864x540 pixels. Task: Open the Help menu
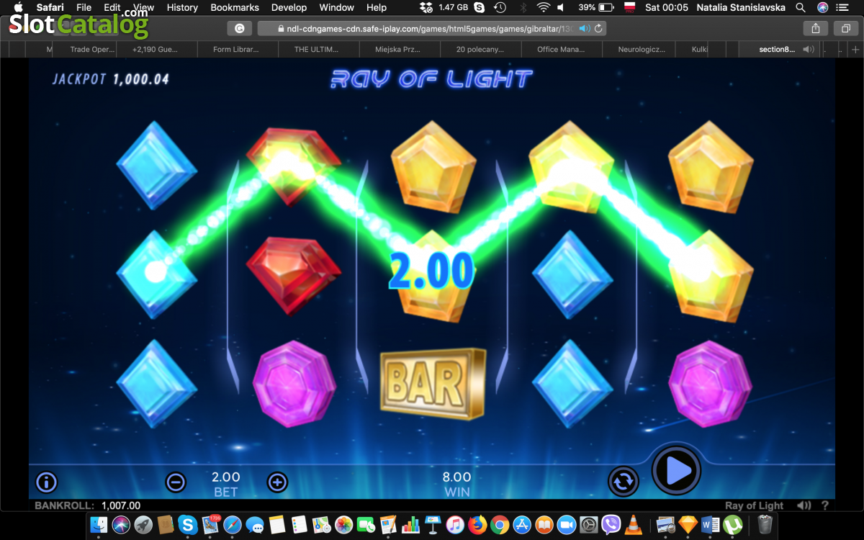click(x=377, y=7)
